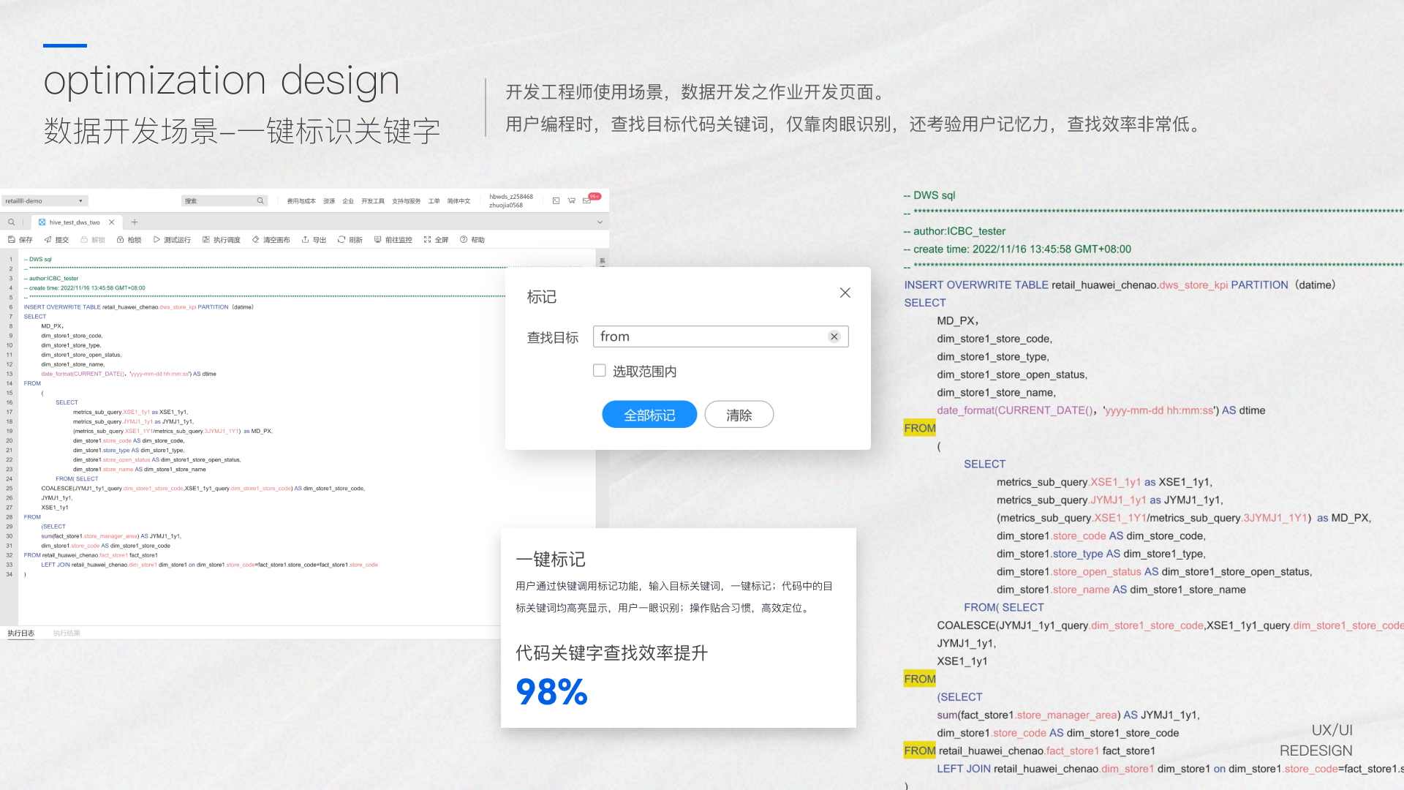Enter 全屏 fullscreen mode
The image size is (1404, 790).
coord(428,240)
